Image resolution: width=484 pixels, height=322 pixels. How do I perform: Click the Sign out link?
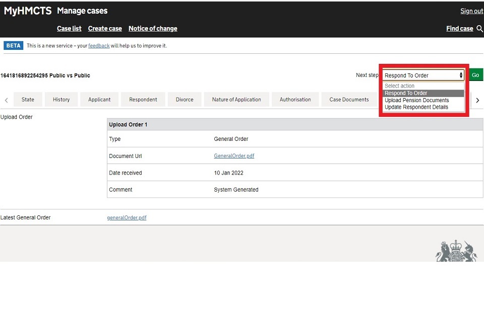click(x=471, y=11)
